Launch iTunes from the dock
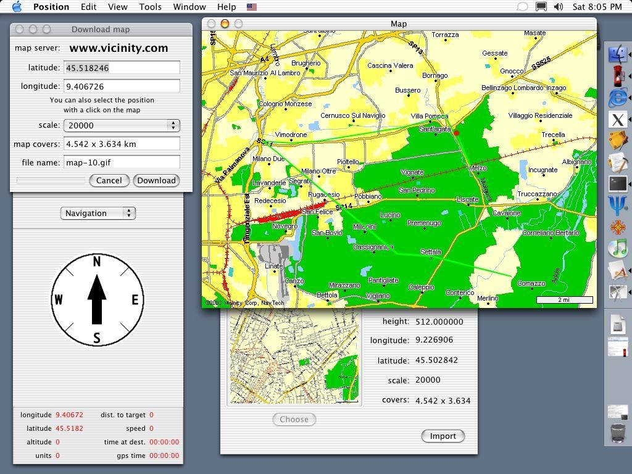This screenshot has width=632, height=474. pyautogui.click(x=617, y=248)
